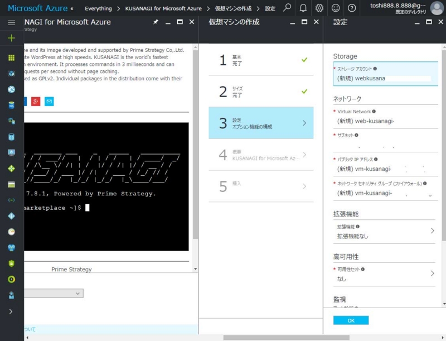This screenshot has width=446, height=341.
Task: Open SQL databases icon in sidebar
Action: 11,105
